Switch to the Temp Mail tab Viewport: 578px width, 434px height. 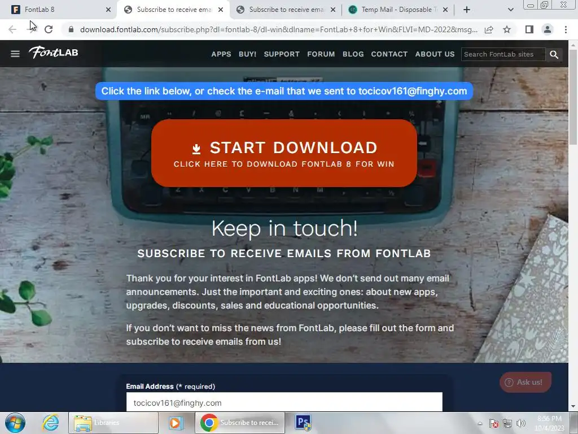398,10
